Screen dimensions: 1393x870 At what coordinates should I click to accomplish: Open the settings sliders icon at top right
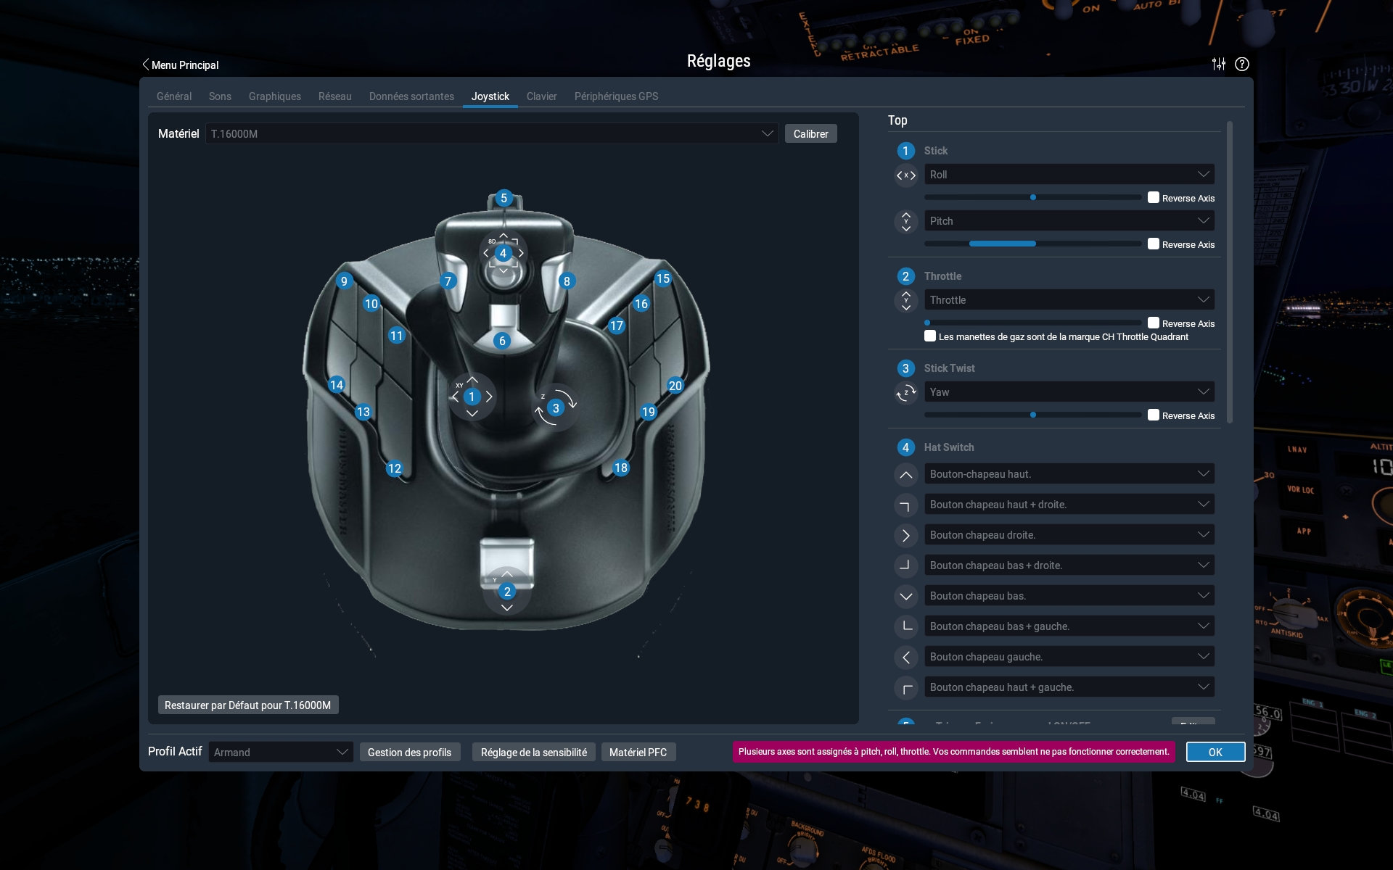pos(1219,64)
